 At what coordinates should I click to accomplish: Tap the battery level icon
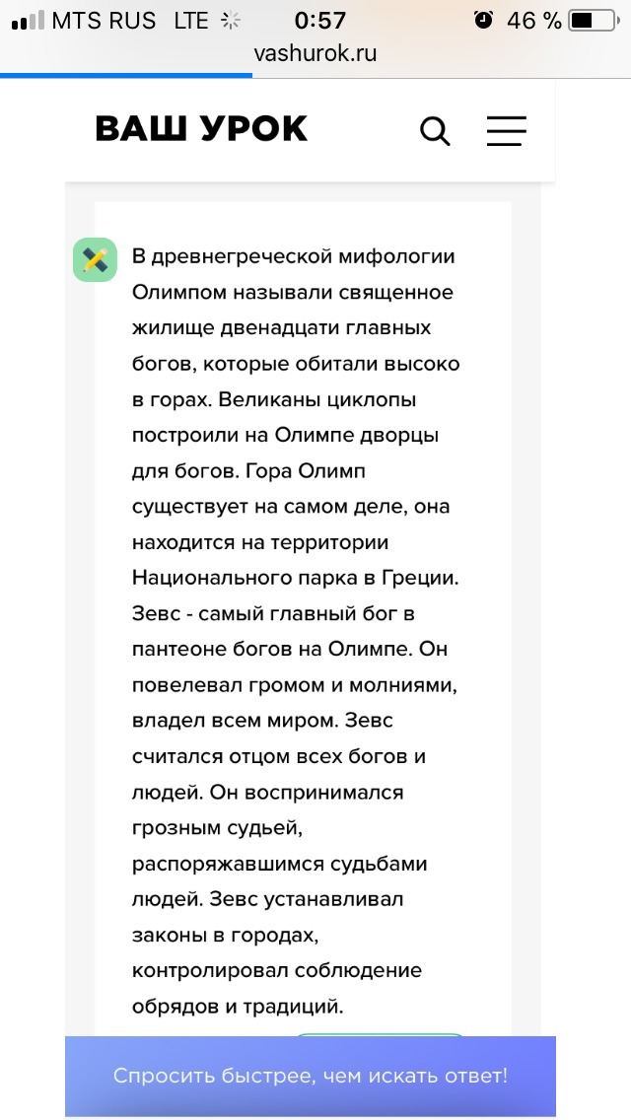pos(594,21)
